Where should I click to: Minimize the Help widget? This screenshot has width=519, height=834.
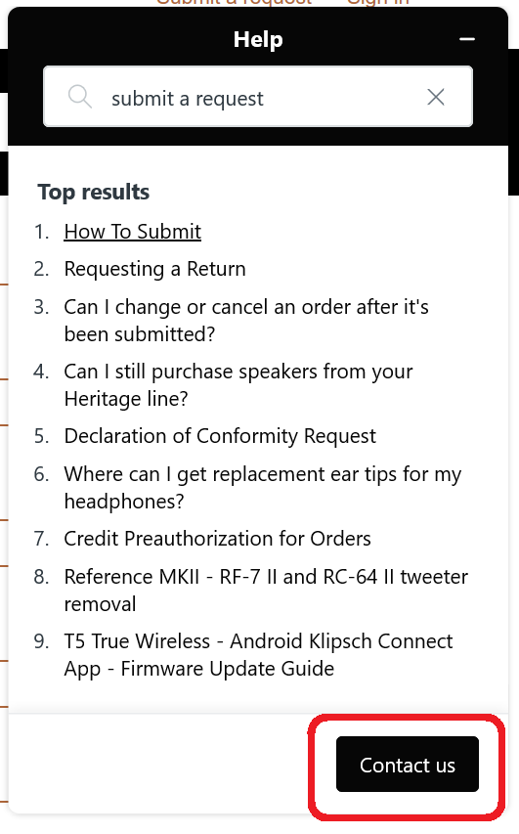467,39
